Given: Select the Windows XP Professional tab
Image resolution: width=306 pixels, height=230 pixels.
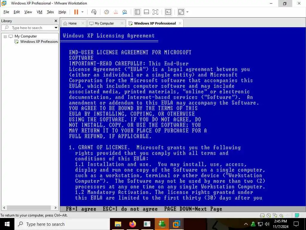Looking at the screenshot, I should pos(155,23).
